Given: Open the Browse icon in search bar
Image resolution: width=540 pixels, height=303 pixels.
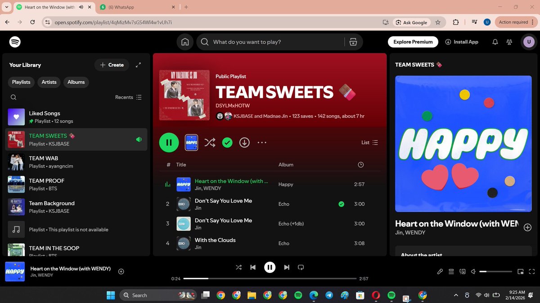Looking at the screenshot, I should pos(353,42).
